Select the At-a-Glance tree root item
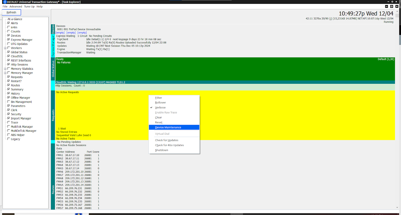The width and height of the screenshot is (401, 215). [x=15, y=19]
